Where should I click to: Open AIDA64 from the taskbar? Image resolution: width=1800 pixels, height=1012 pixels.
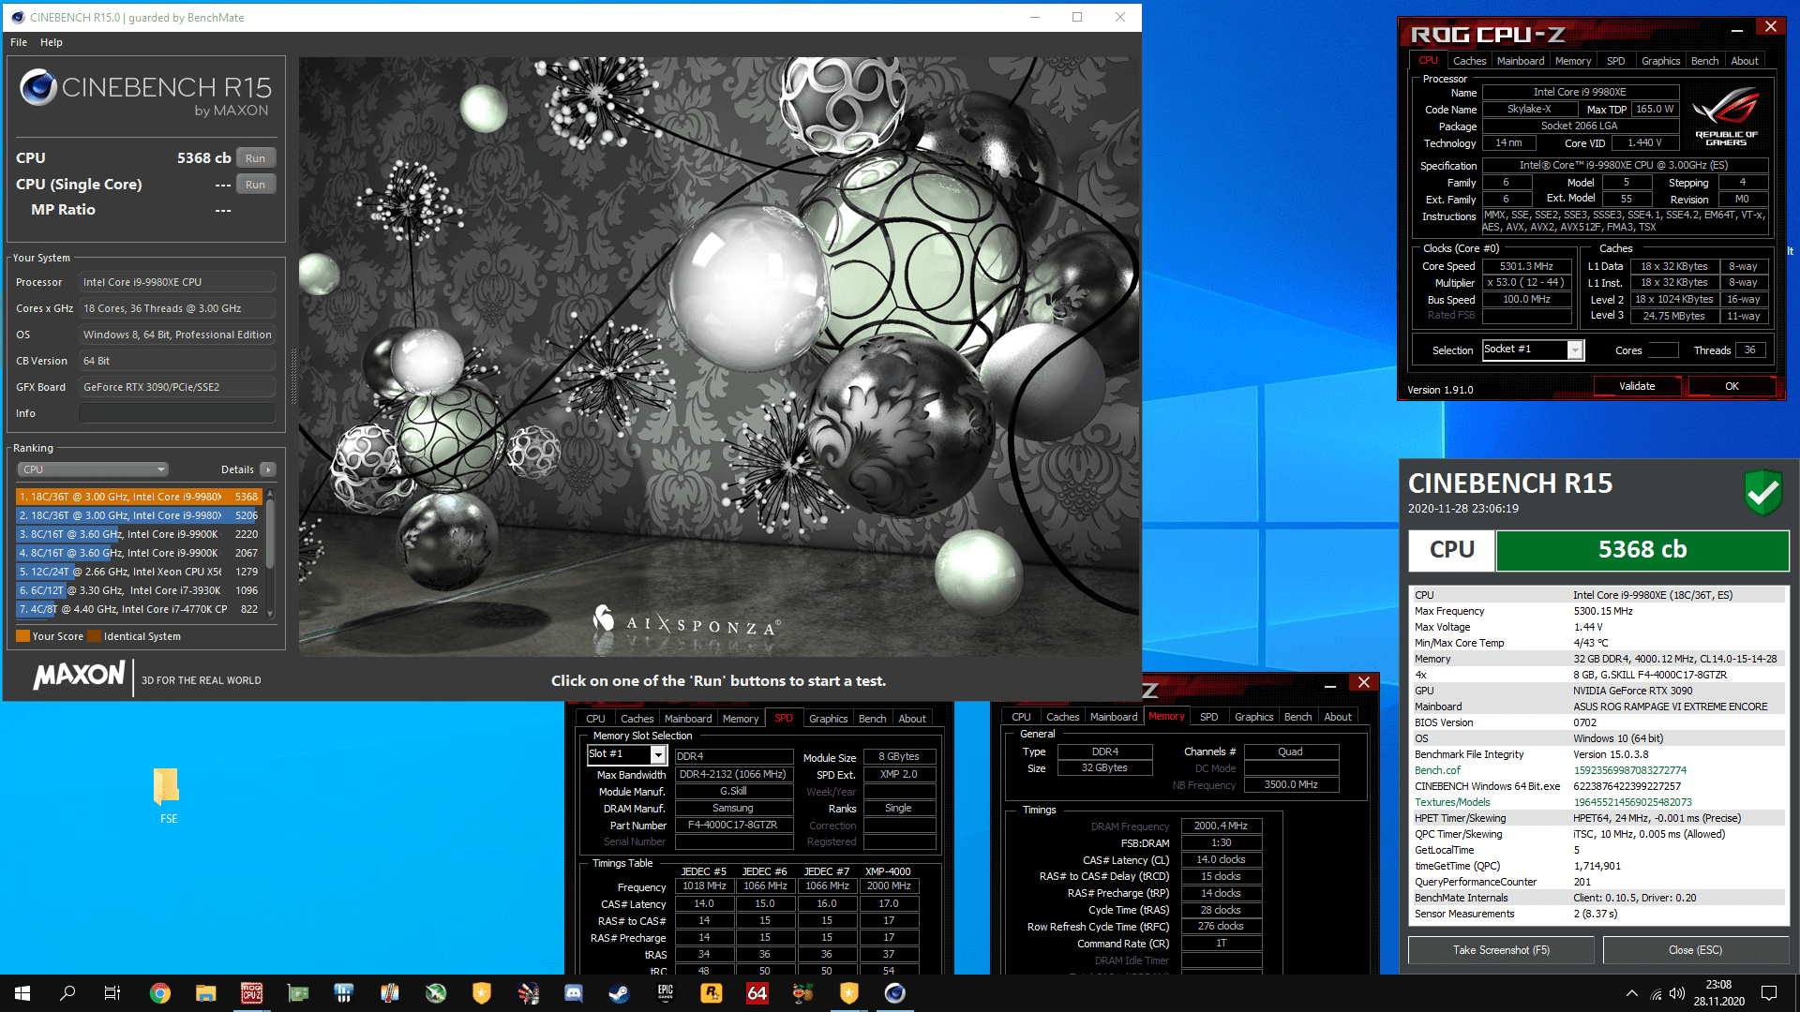pyautogui.click(x=757, y=993)
